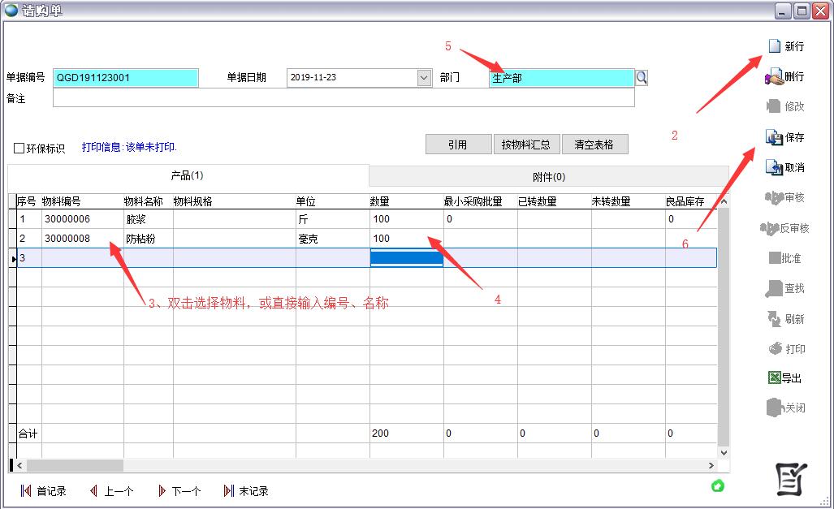Click into the 备注 remarks field
The width and height of the screenshot is (834, 509).
point(343,98)
